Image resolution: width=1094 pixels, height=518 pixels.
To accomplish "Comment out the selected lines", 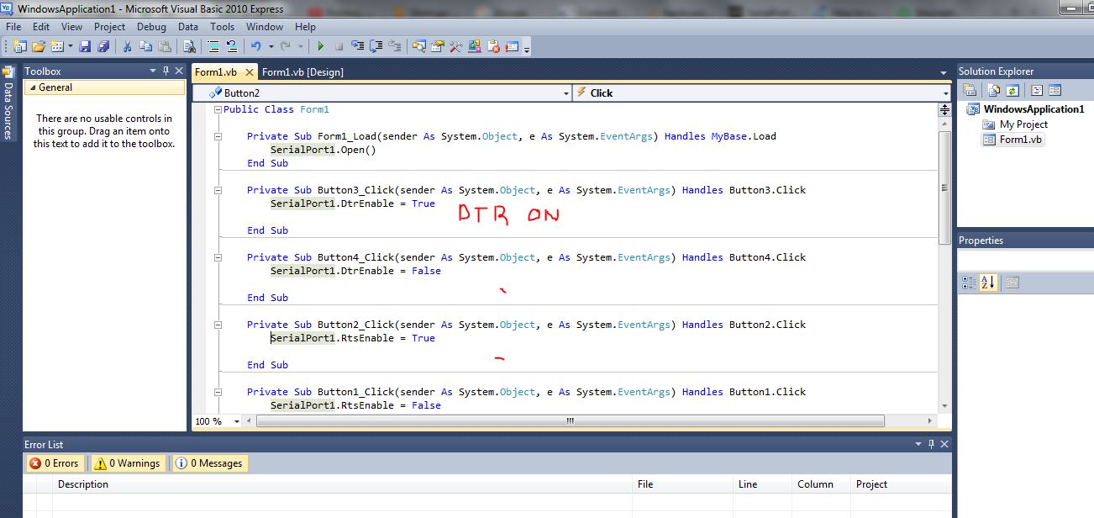I will click(213, 47).
